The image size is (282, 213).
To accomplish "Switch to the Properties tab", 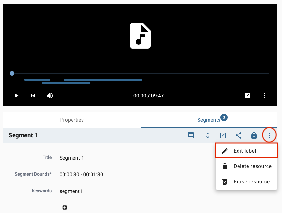I will pyautogui.click(x=72, y=120).
